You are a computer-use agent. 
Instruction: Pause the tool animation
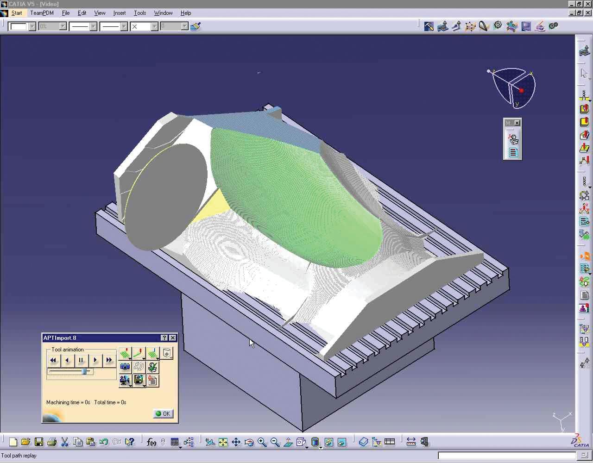click(x=81, y=360)
